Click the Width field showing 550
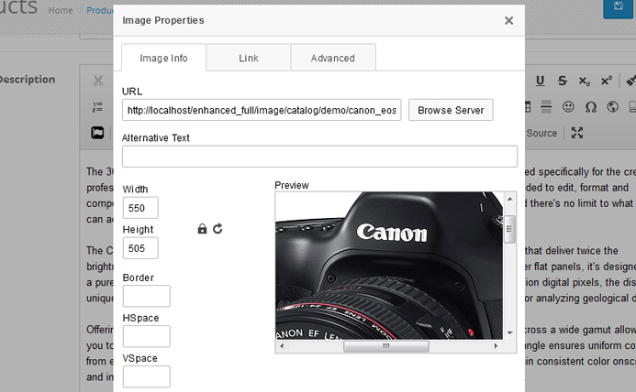Viewport: 636px width, 392px height. pyautogui.click(x=140, y=208)
